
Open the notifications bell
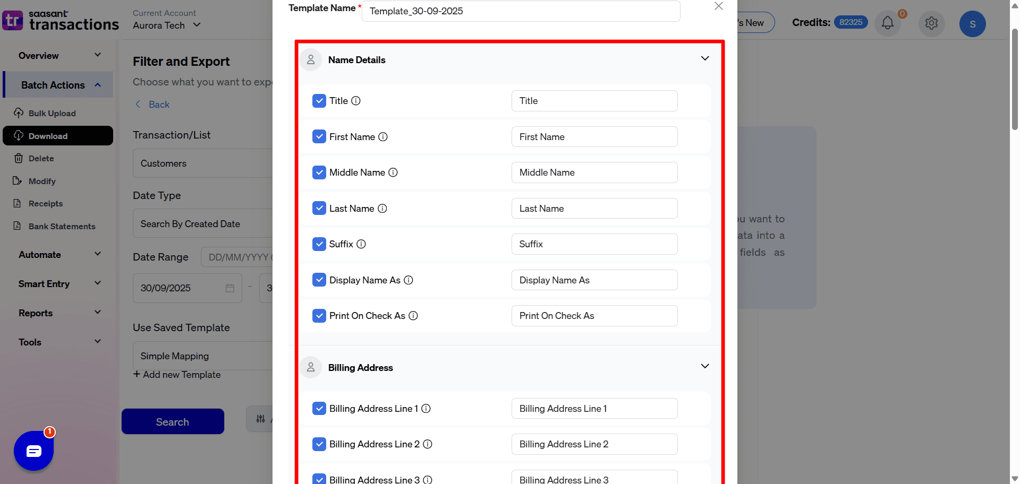(887, 23)
